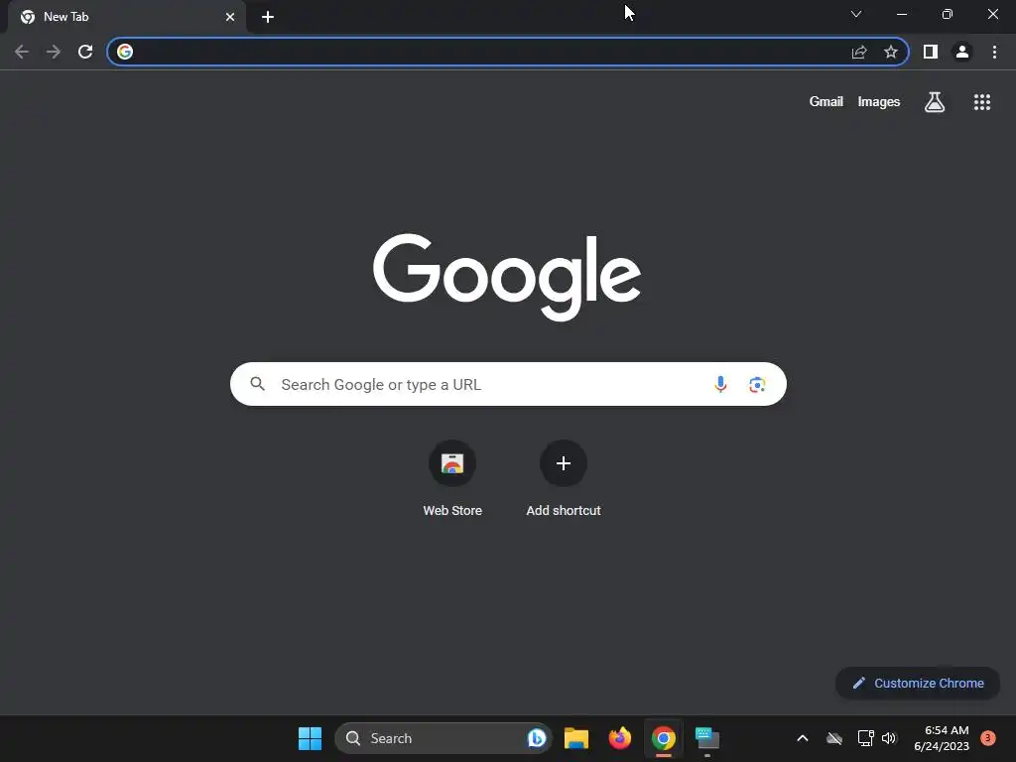
Task: Search by image with Lens icon
Action: point(757,384)
